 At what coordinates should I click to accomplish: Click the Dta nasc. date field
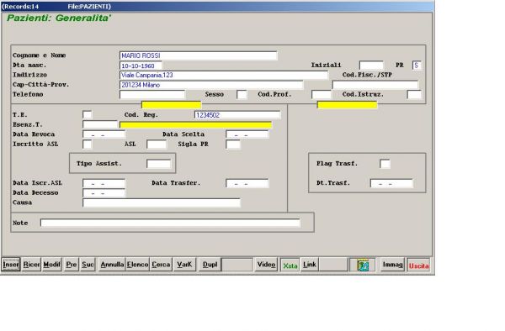tap(141, 66)
